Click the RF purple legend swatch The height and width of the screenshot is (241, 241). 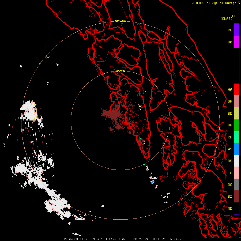[236, 30]
